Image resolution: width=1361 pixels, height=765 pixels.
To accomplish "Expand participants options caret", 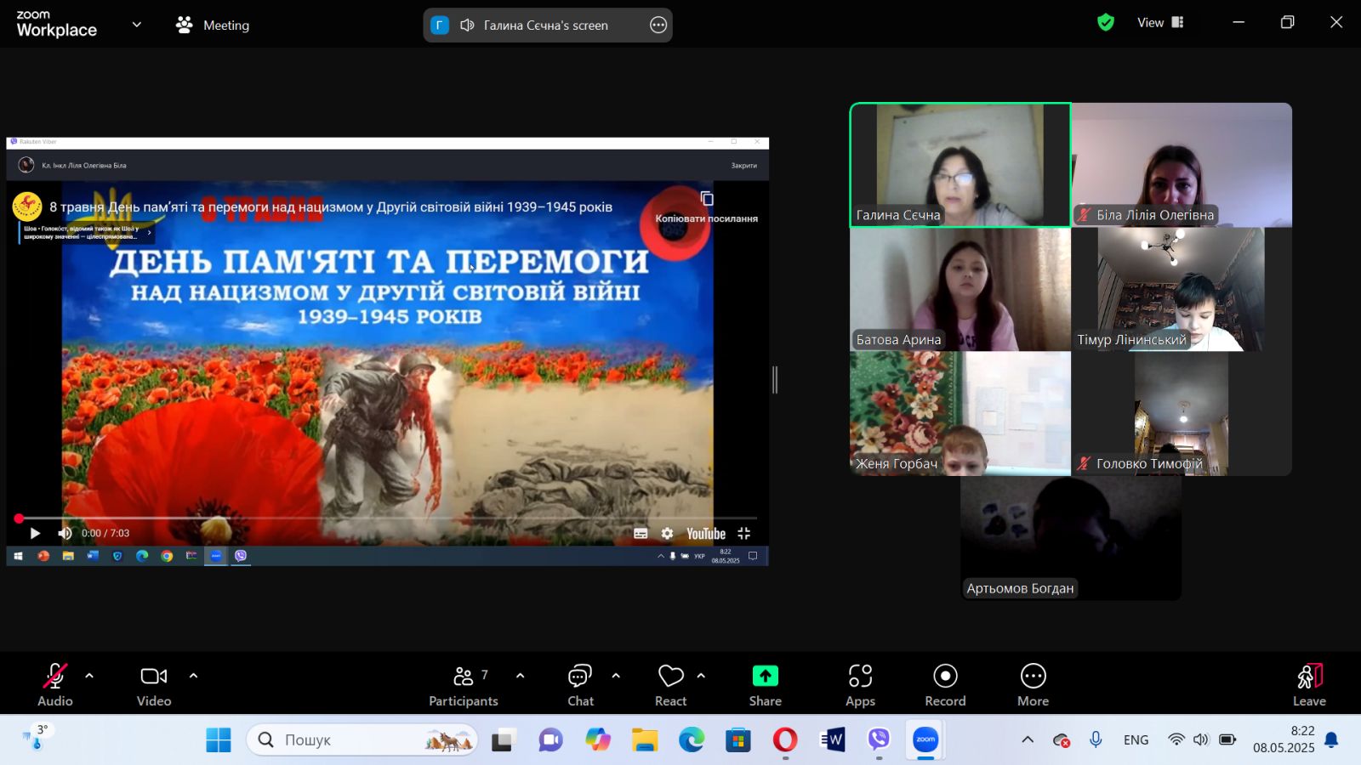I will tap(521, 677).
